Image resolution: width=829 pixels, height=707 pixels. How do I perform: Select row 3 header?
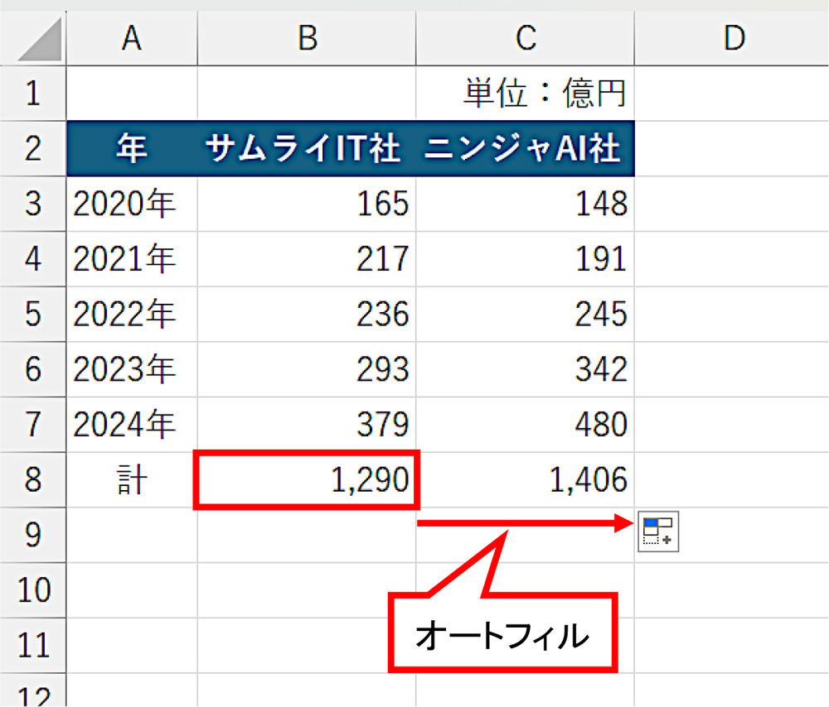click(33, 204)
